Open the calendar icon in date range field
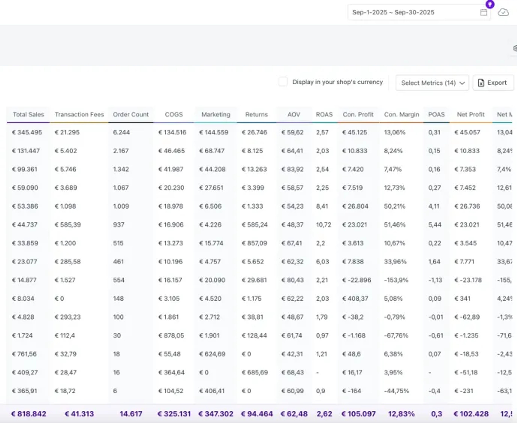Screen dimensions: 517x423 click(483, 12)
